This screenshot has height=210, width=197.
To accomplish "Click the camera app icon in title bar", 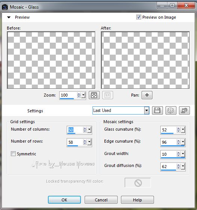I will point(5,7).
